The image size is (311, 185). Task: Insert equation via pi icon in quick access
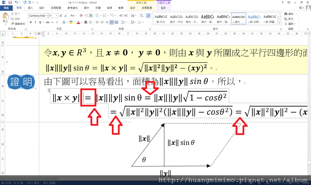point(29,2)
